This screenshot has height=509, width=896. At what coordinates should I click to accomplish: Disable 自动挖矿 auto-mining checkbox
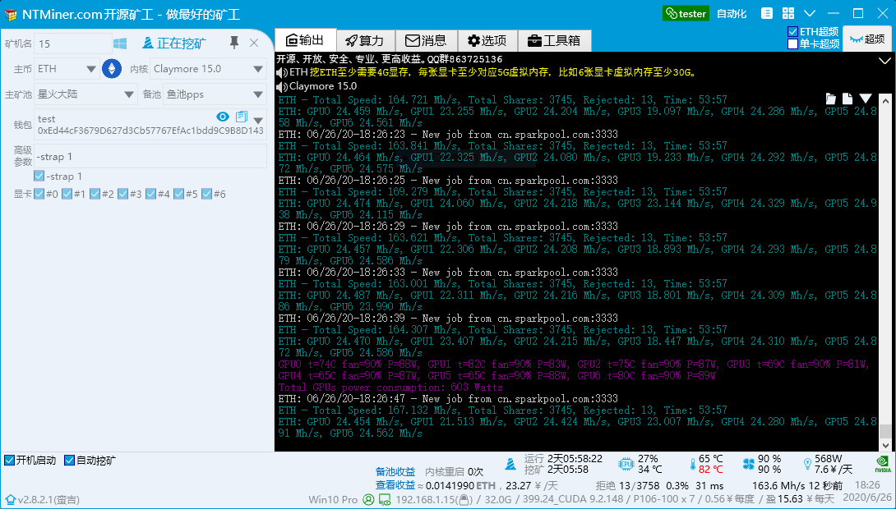pyautogui.click(x=69, y=460)
